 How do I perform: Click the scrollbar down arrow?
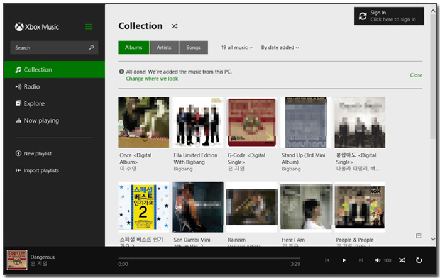(433, 239)
